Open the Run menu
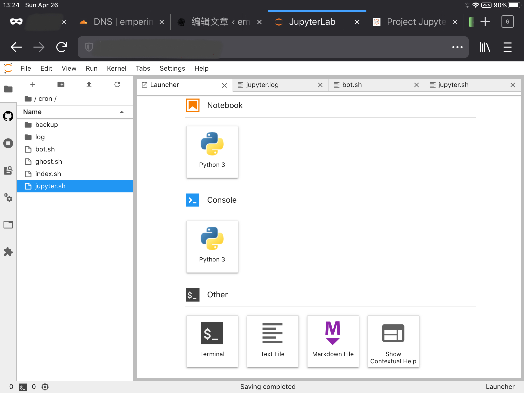Image resolution: width=524 pixels, height=393 pixels. (x=92, y=68)
